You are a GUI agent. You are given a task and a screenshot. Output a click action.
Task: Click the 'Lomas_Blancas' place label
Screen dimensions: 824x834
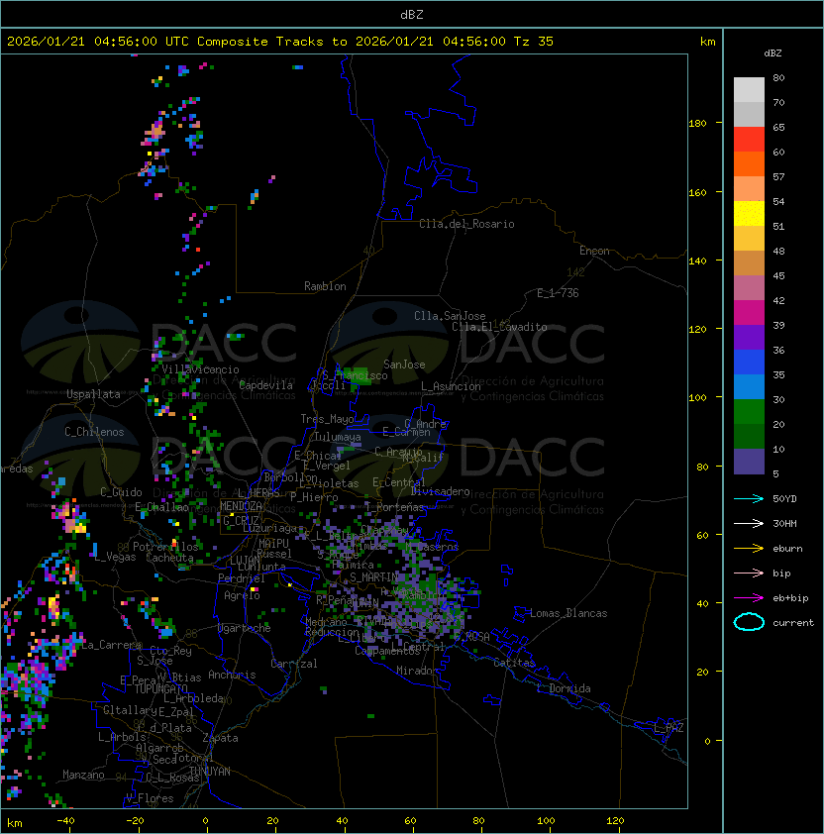568,613
